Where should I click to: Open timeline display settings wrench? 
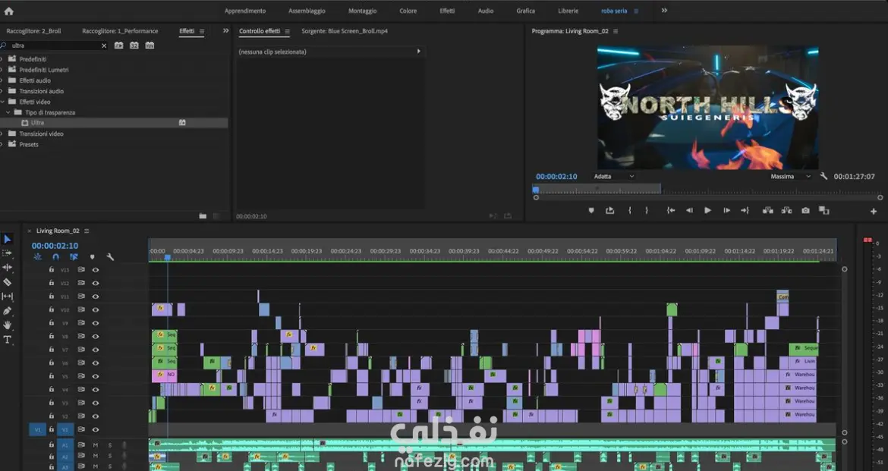tap(111, 257)
